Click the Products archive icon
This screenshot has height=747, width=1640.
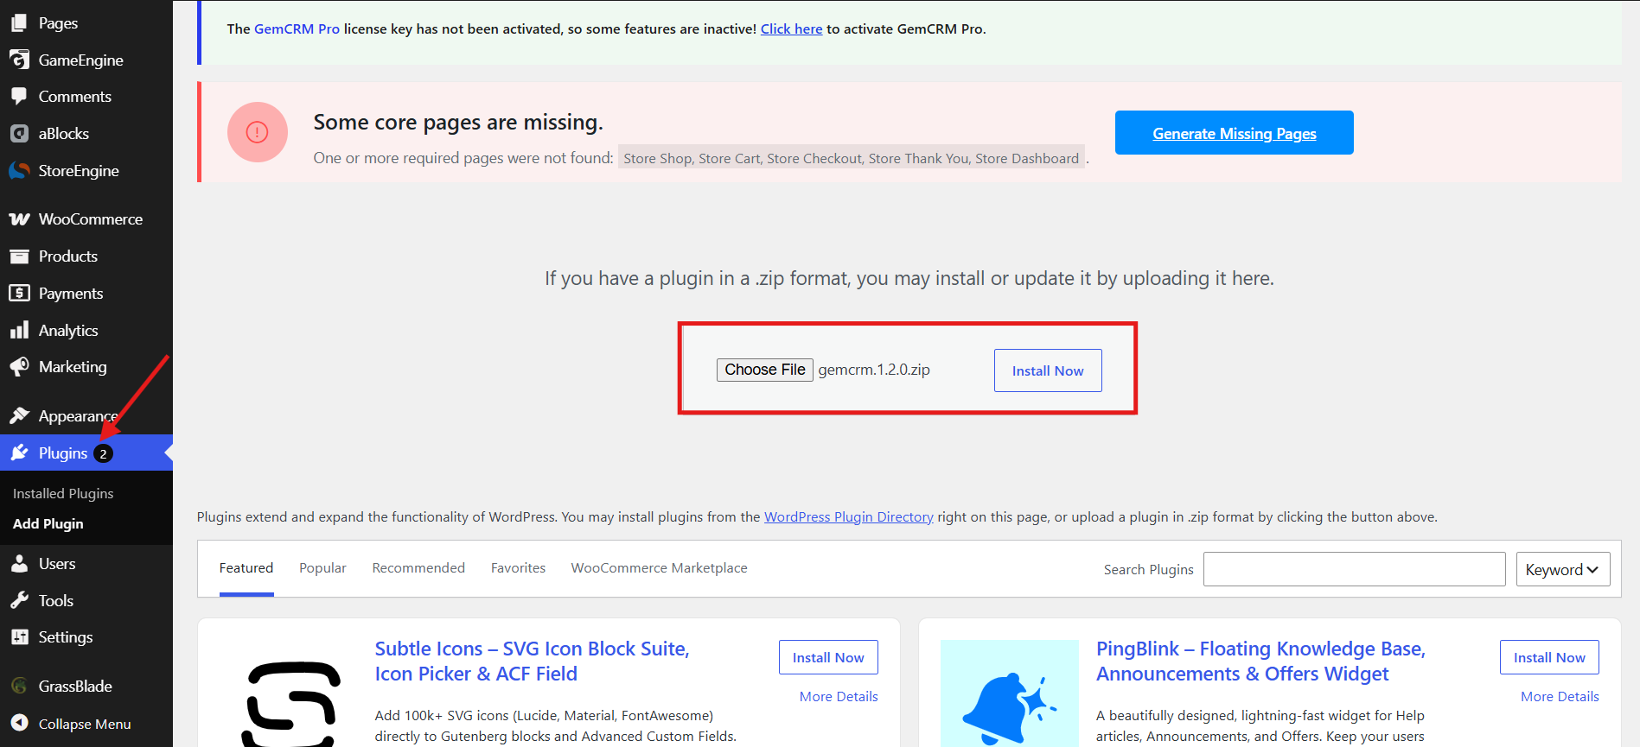click(19, 256)
